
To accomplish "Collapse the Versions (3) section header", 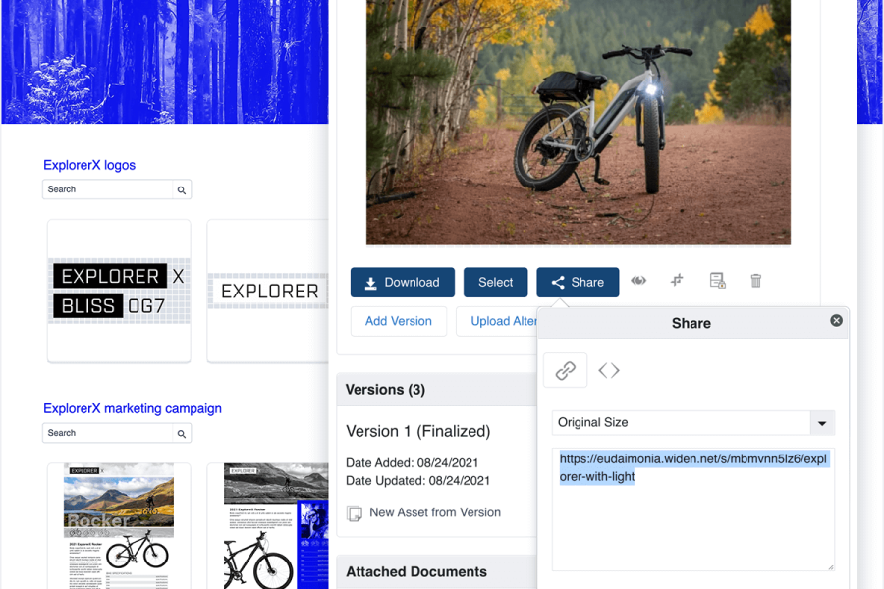I will 385,390.
